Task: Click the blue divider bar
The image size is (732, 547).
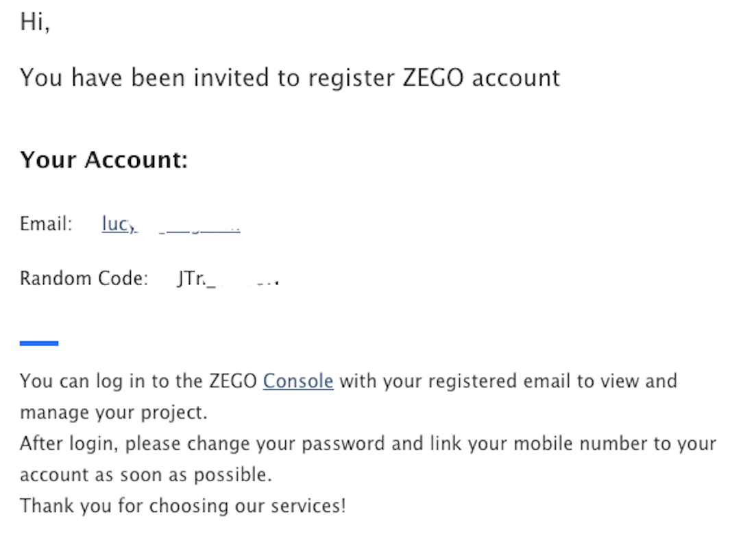Action: pos(39,343)
